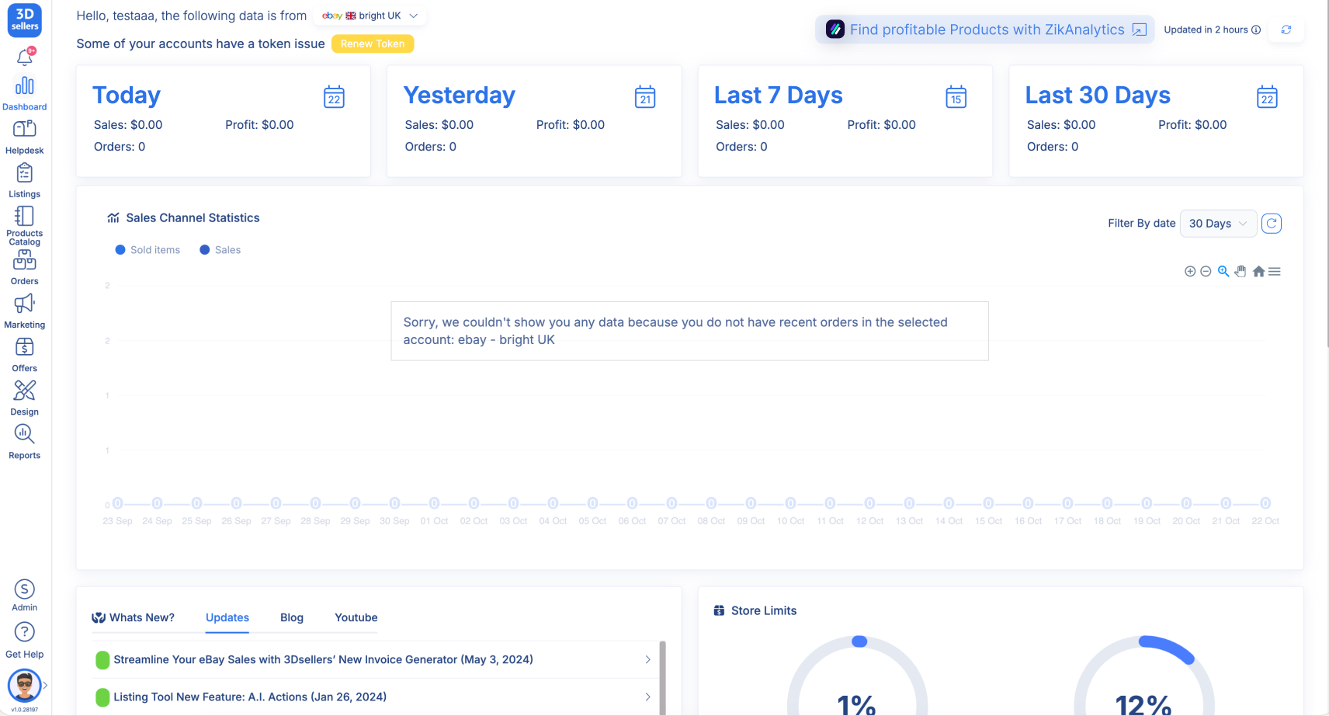Open the user profile avatar
The height and width of the screenshot is (716, 1329).
(x=24, y=686)
